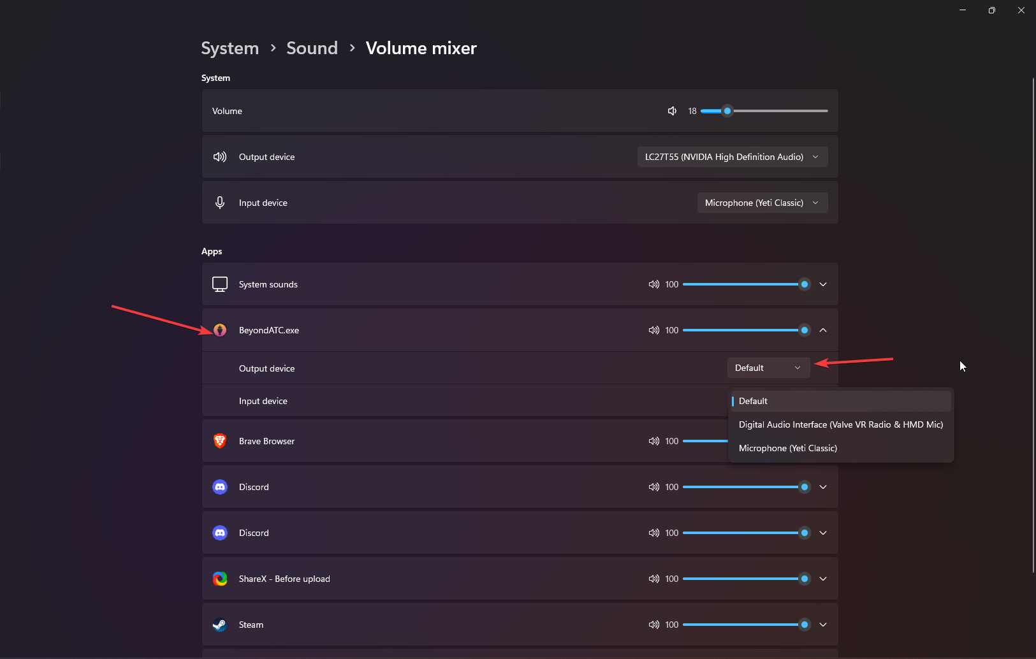Adjust Brave Browser volume slider

705,441
